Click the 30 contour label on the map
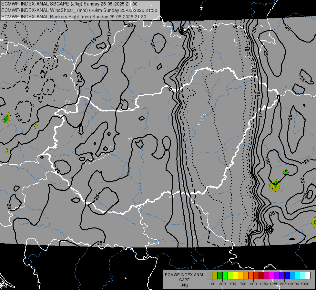 268,161
